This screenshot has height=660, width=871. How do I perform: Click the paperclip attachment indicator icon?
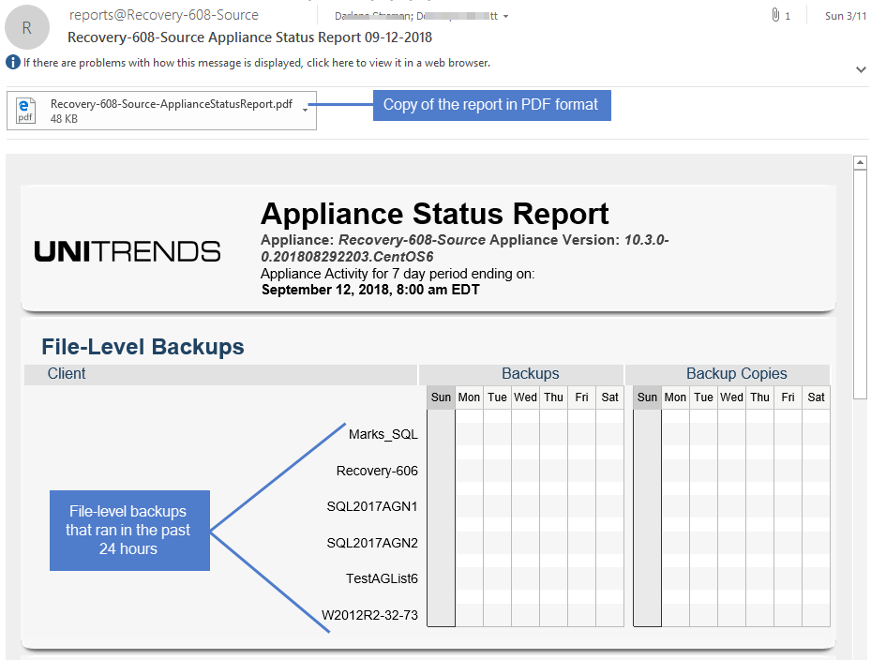pyautogui.click(x=775, y=15)
